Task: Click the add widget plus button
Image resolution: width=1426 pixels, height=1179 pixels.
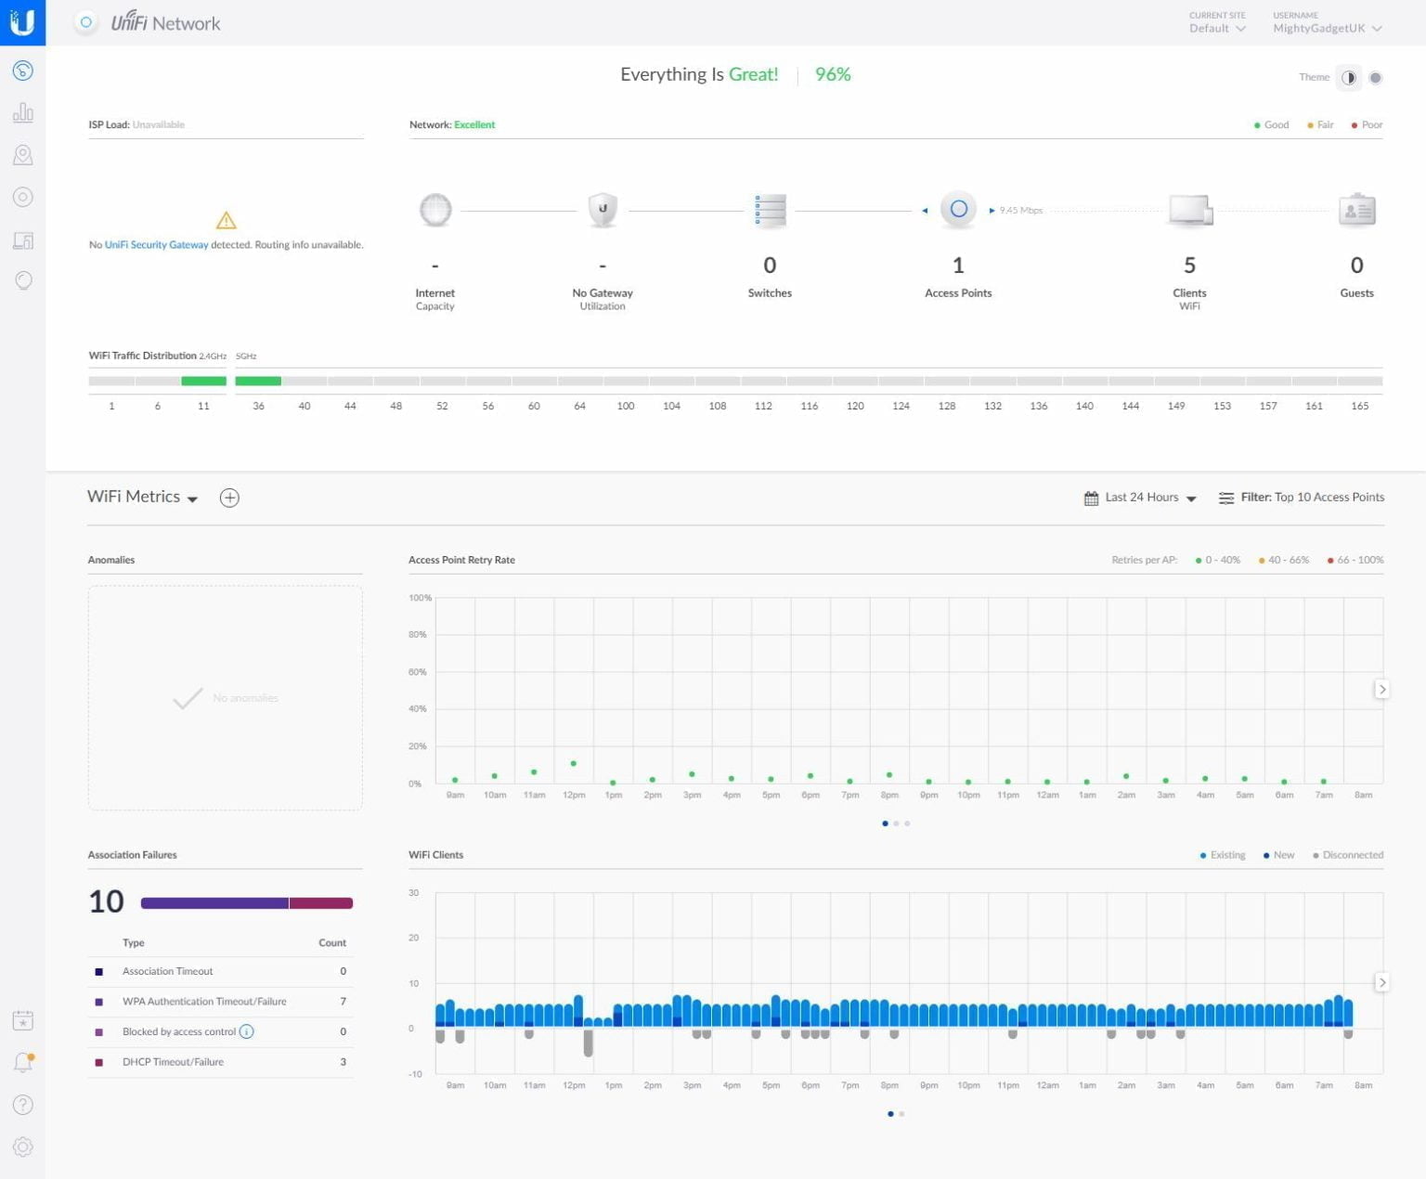Action: pos(229,498)
